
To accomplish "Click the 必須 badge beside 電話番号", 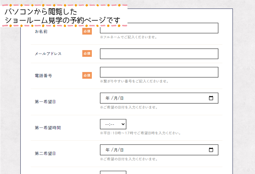I will pos(87,76).
